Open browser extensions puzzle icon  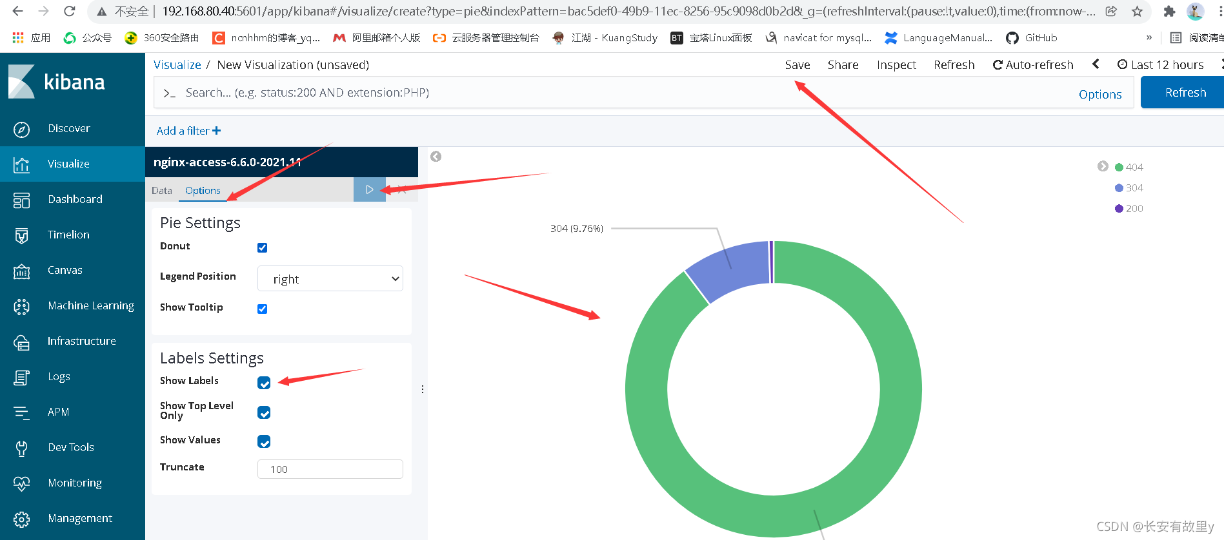[1169, 11]
